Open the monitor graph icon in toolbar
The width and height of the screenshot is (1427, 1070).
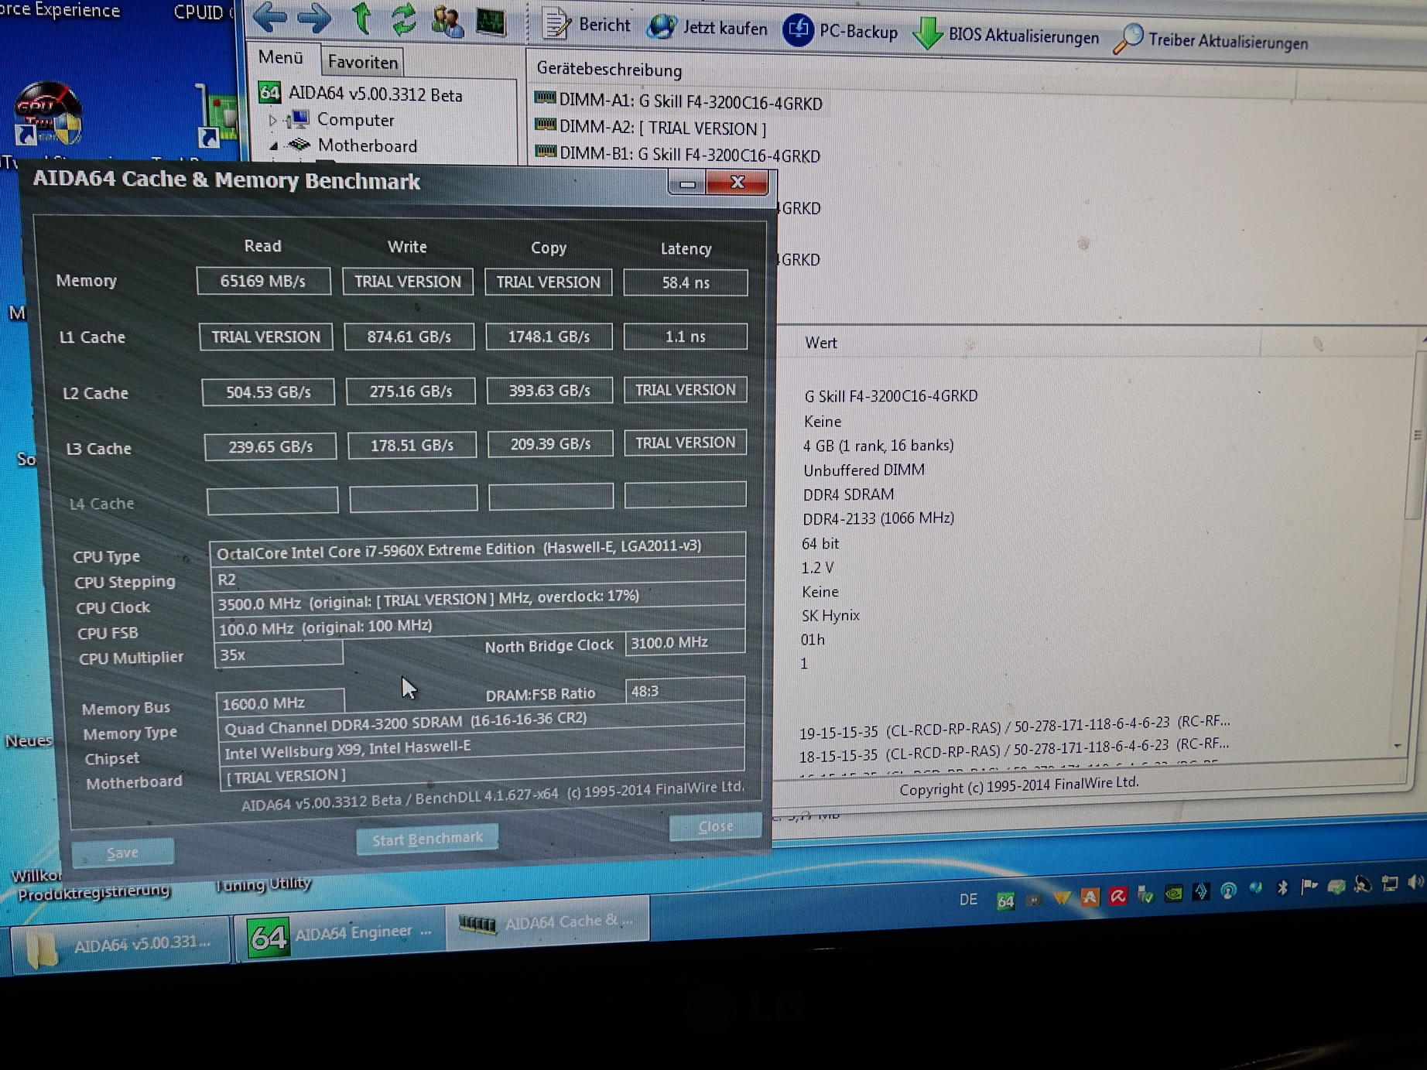click(x=491, y=22)
